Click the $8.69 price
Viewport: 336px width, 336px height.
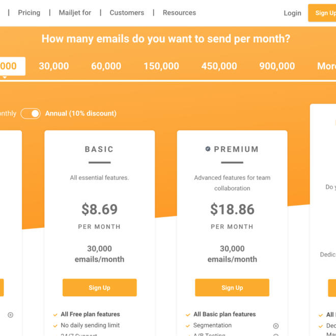pyautogui.click(x=100, y=209)
